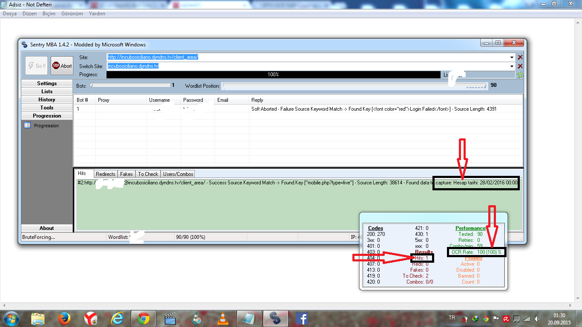Open the Switch Site dropdown list
The height and width of the screenshot is (327, 582).
coord(512,66)
